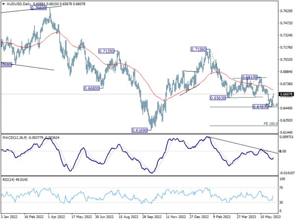Click the RSI 70 level axis value
The width and height of the screenshot is (295, 221).
(282, 188)
